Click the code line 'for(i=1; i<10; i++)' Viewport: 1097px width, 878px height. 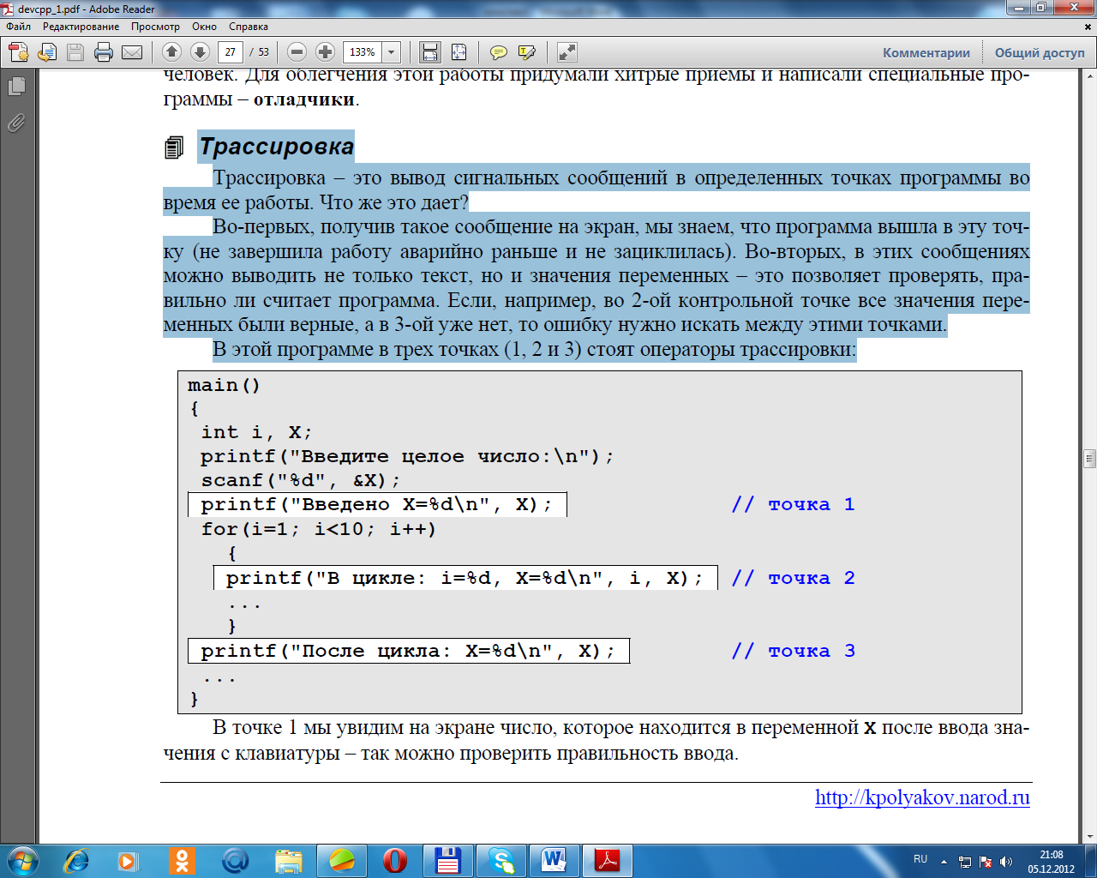pos(319,529)
